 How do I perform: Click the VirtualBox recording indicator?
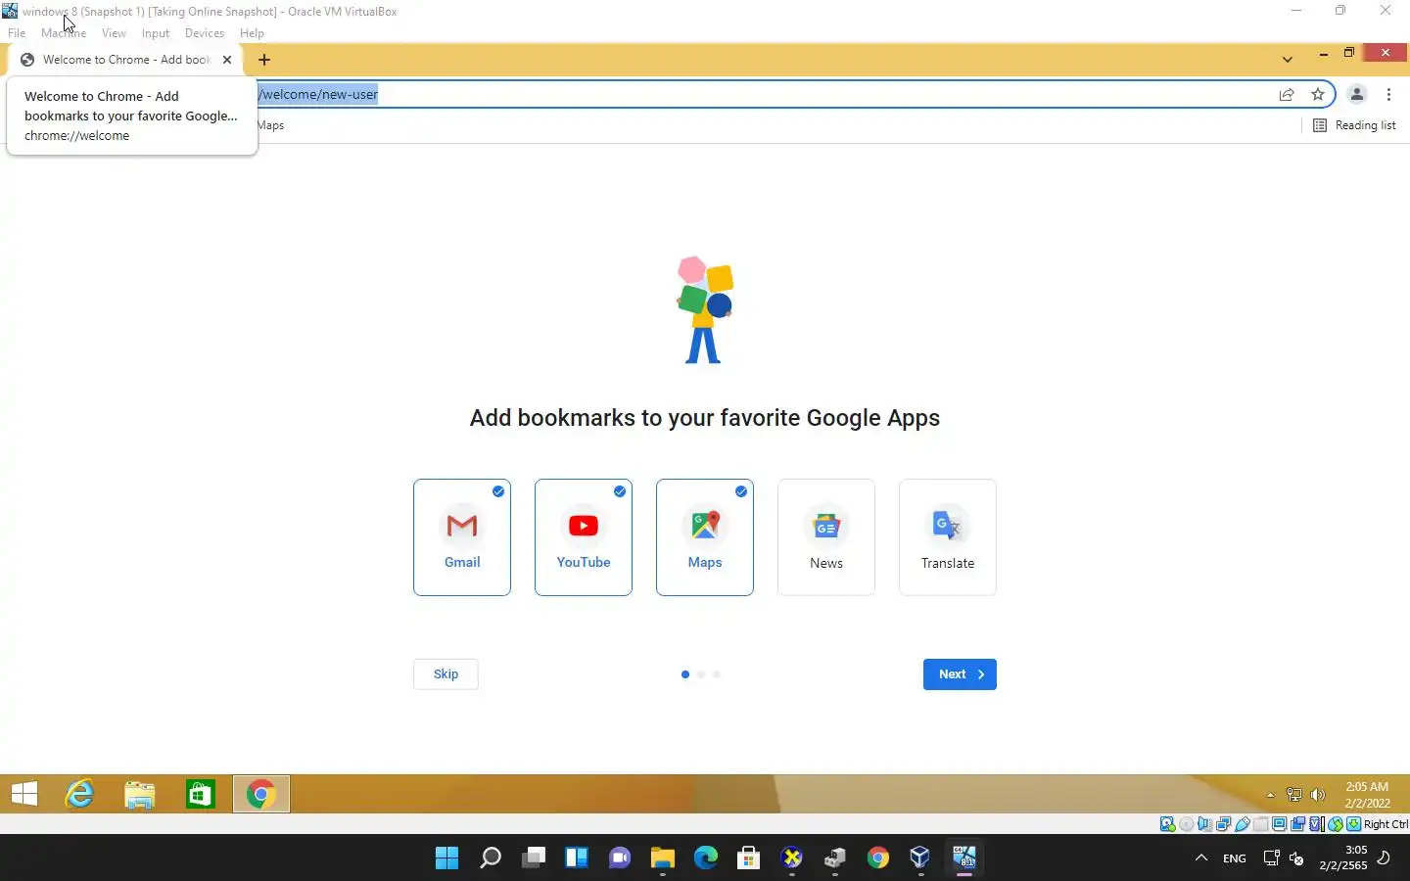(x=1298, y=824)
